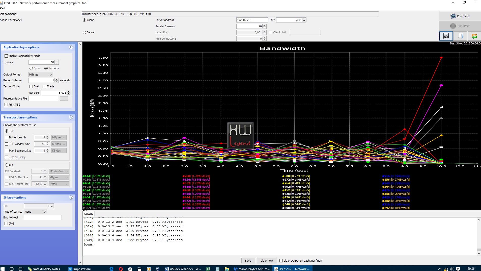
Task: Switch to Impostazioni settings taskbar window
Action: pos(80,269)
